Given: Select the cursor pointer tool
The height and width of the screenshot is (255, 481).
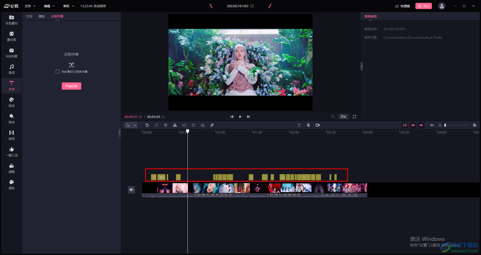Looking at the screenshot, I should (x=128, y=125).
